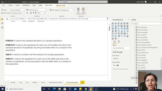162x91 pixels.
Task: Check the Use_of_MAX field
Action: (135, 50)
